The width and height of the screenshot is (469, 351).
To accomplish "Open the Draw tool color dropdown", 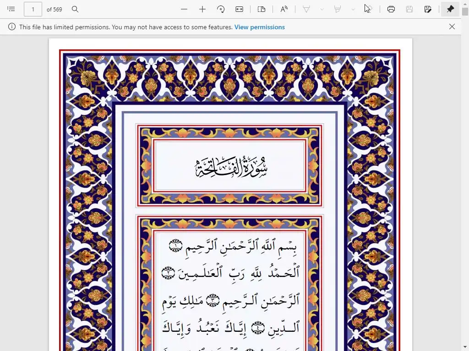I will point(322,9).
